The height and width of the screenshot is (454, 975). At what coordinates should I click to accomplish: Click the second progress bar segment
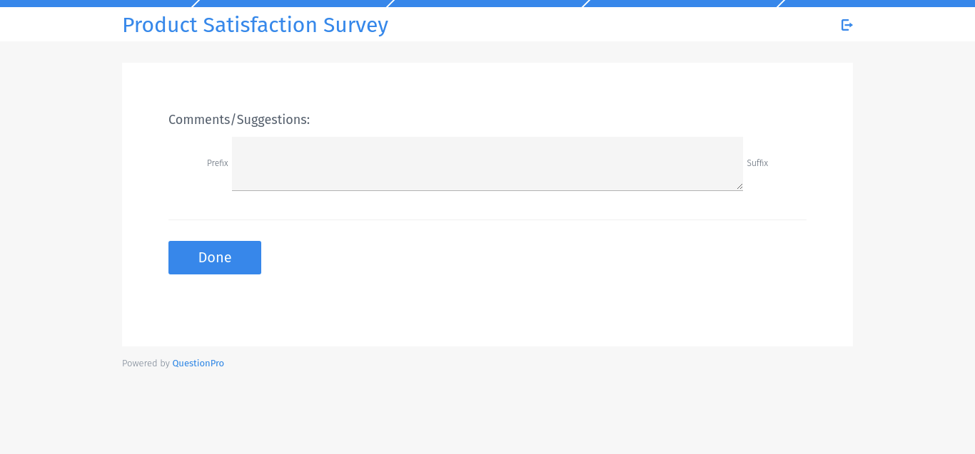293,3
